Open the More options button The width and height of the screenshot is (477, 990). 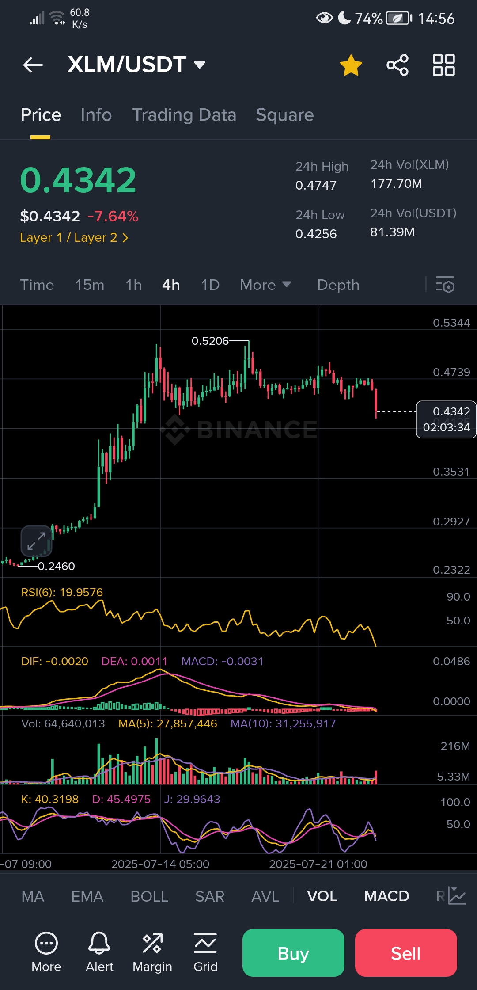tap(46, 952)
